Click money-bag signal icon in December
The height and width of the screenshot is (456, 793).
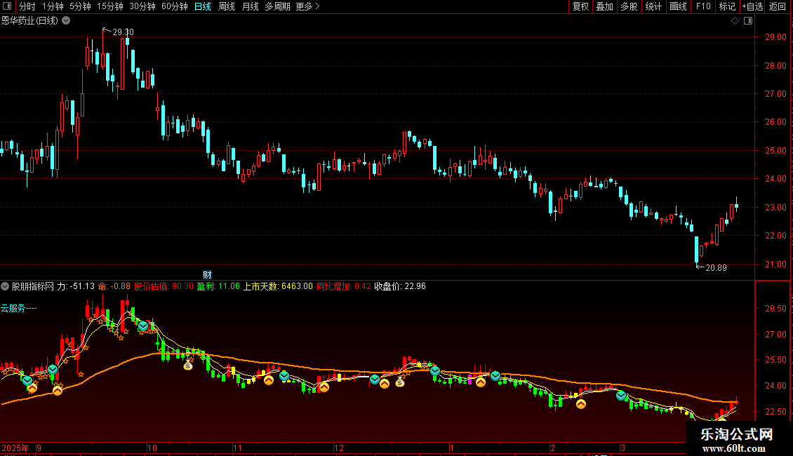click(400, 382)
